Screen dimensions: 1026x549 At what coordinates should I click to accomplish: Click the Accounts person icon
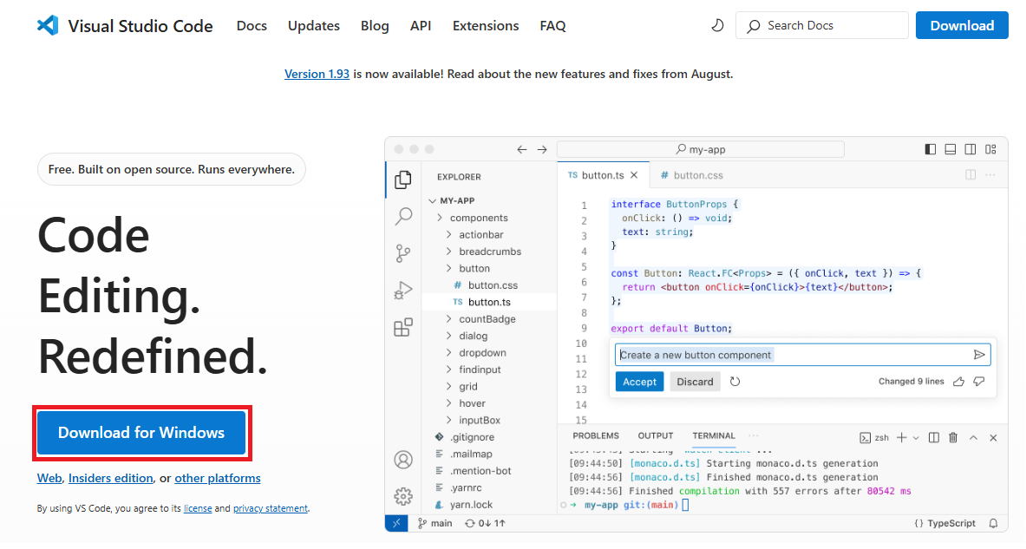click(403, 460)
